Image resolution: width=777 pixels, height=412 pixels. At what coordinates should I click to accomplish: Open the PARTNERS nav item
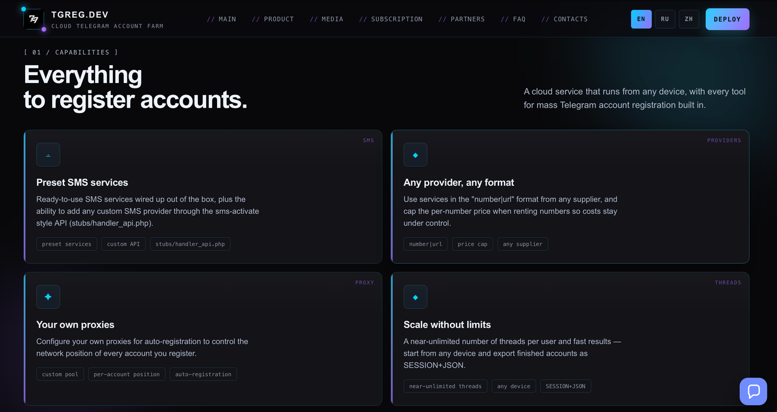[462, 19]
